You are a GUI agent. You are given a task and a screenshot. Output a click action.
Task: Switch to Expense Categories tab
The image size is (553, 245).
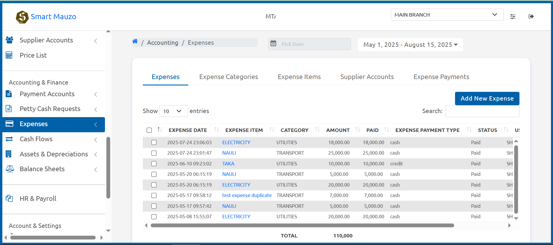(229, 77)
